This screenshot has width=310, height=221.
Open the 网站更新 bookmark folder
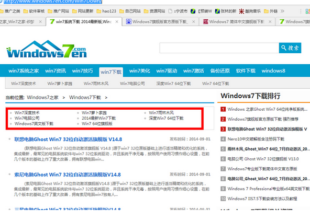pos(83,11)
